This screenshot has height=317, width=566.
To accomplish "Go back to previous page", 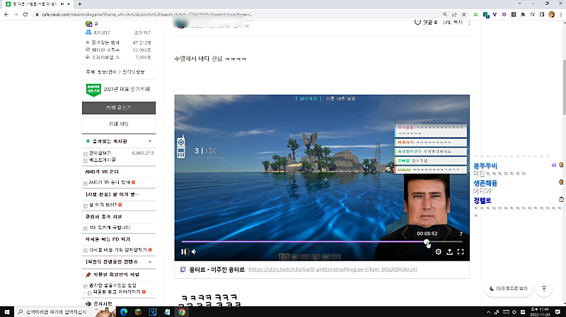I will pyautogui.click(x=8, y=14).
